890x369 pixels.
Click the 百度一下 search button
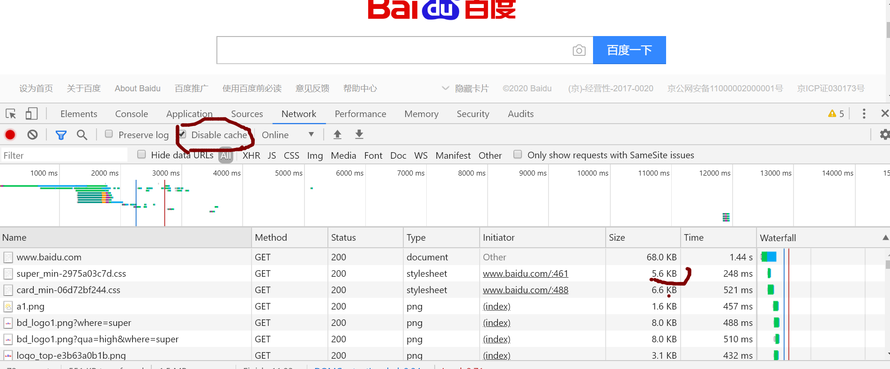[630, 50]
